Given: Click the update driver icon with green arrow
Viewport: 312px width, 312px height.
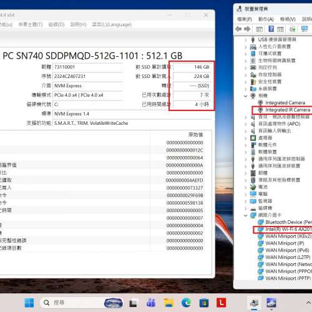Looking at the screenshot, I should (x=293, y=29).
